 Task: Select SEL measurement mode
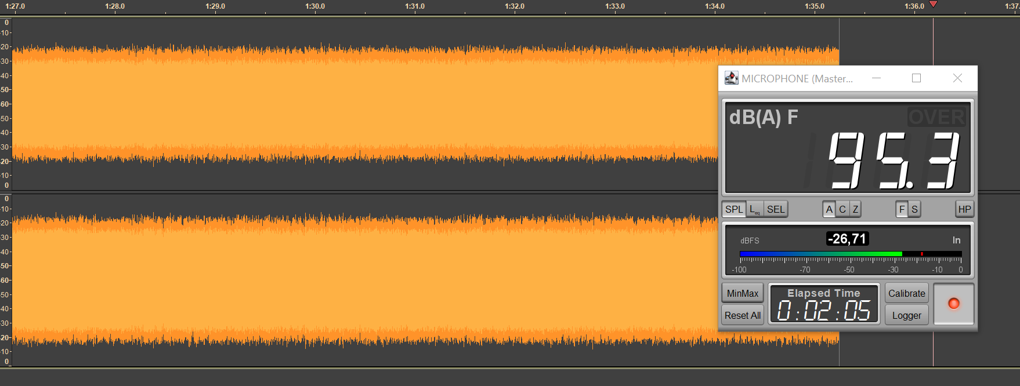pyautogui.click(x=776, y=209)
